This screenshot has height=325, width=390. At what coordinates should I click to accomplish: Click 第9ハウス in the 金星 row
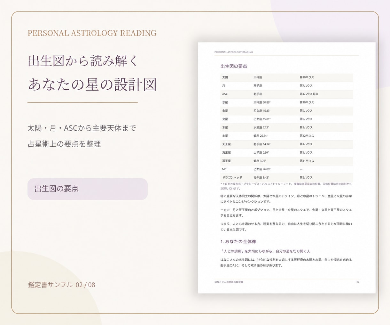tap(306, 111)
